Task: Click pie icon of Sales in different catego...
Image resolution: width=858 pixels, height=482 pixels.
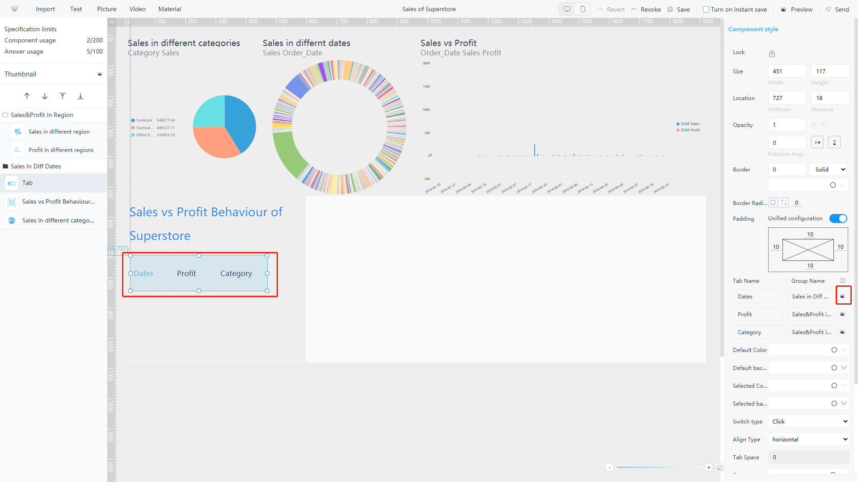Action: [x=12, y=220]
